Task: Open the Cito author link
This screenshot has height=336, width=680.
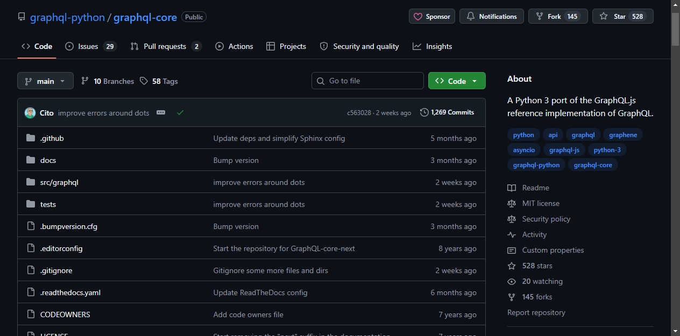Action: (47, 113)
